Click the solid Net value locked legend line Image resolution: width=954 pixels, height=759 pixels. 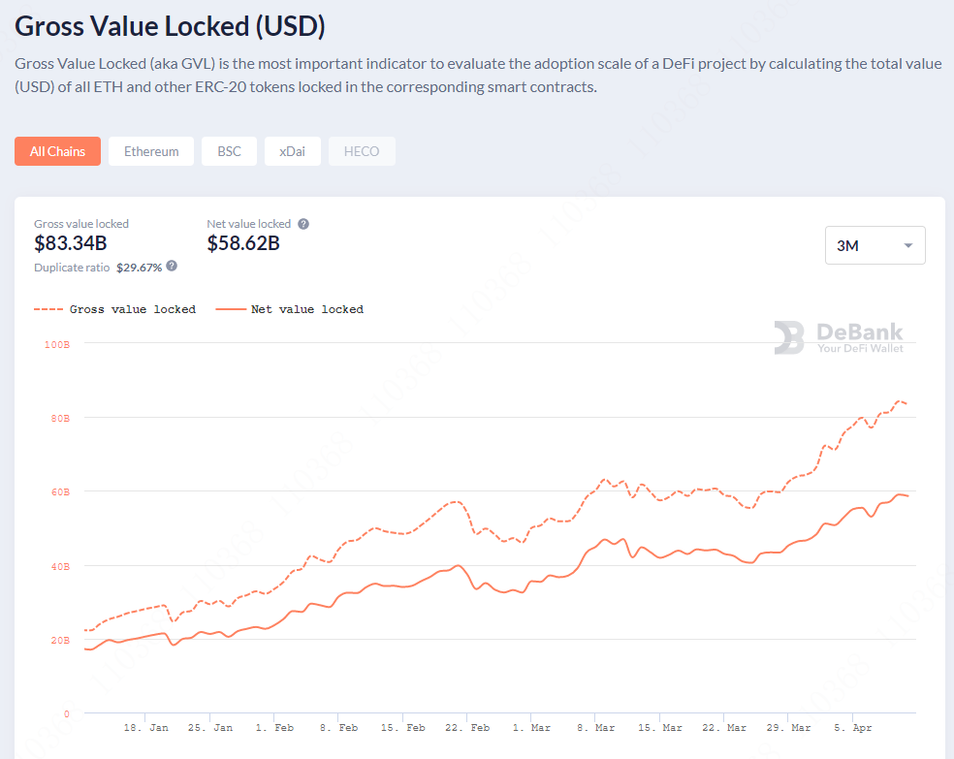(231, 309)
